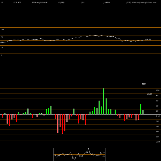Screen dimensions: 161x161
Task: Click the NYLD ticker label in header
Action: click(x=107, y=3)
